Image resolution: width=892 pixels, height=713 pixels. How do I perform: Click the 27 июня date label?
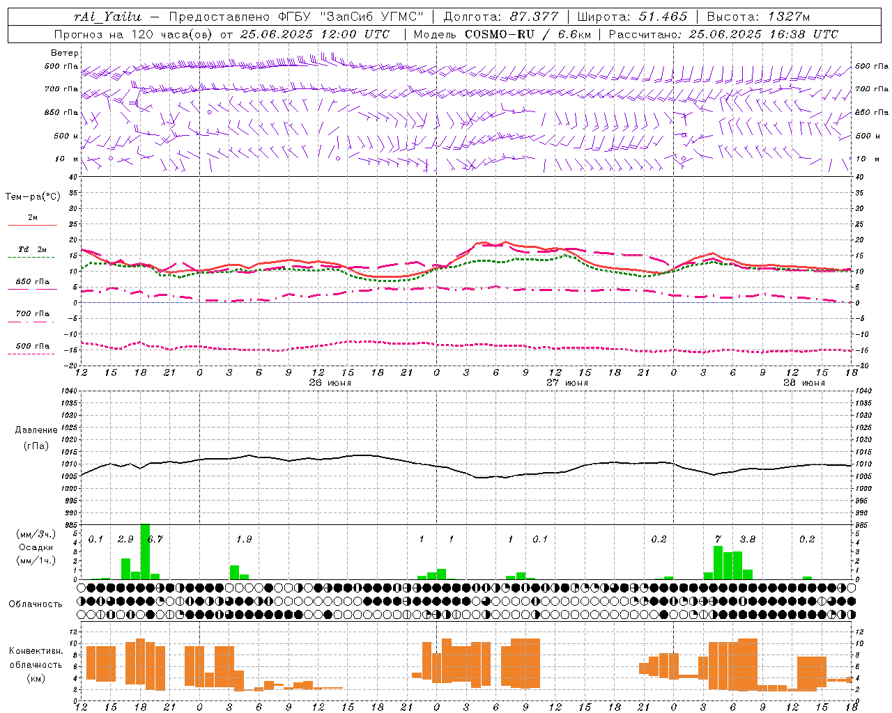pyautogui.click(x=567, y=383)
